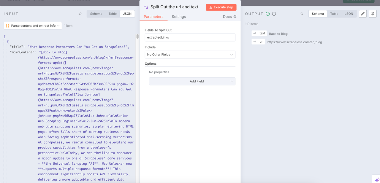Click the "mainContent" key in input JSON
380x183 pixels.
coord(23,52)
